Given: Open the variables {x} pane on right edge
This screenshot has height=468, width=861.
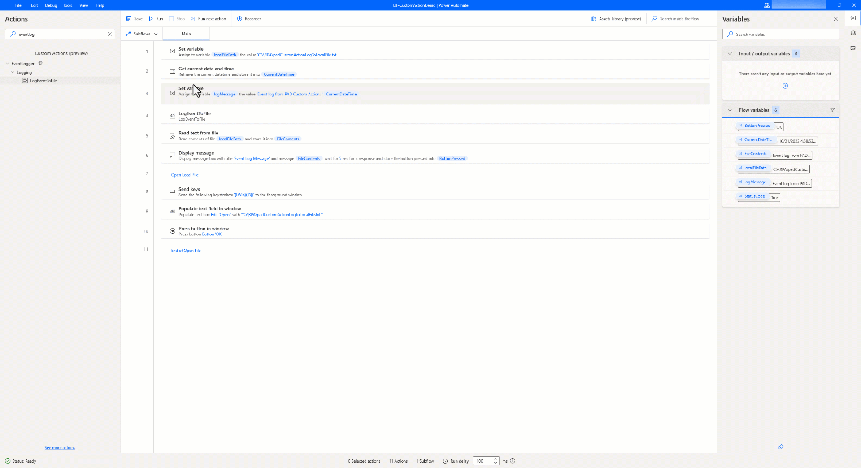Looking at the screenshot, I should [854, 18].
